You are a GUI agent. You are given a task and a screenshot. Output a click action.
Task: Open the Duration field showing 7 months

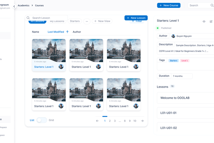[x=182, y=76]
